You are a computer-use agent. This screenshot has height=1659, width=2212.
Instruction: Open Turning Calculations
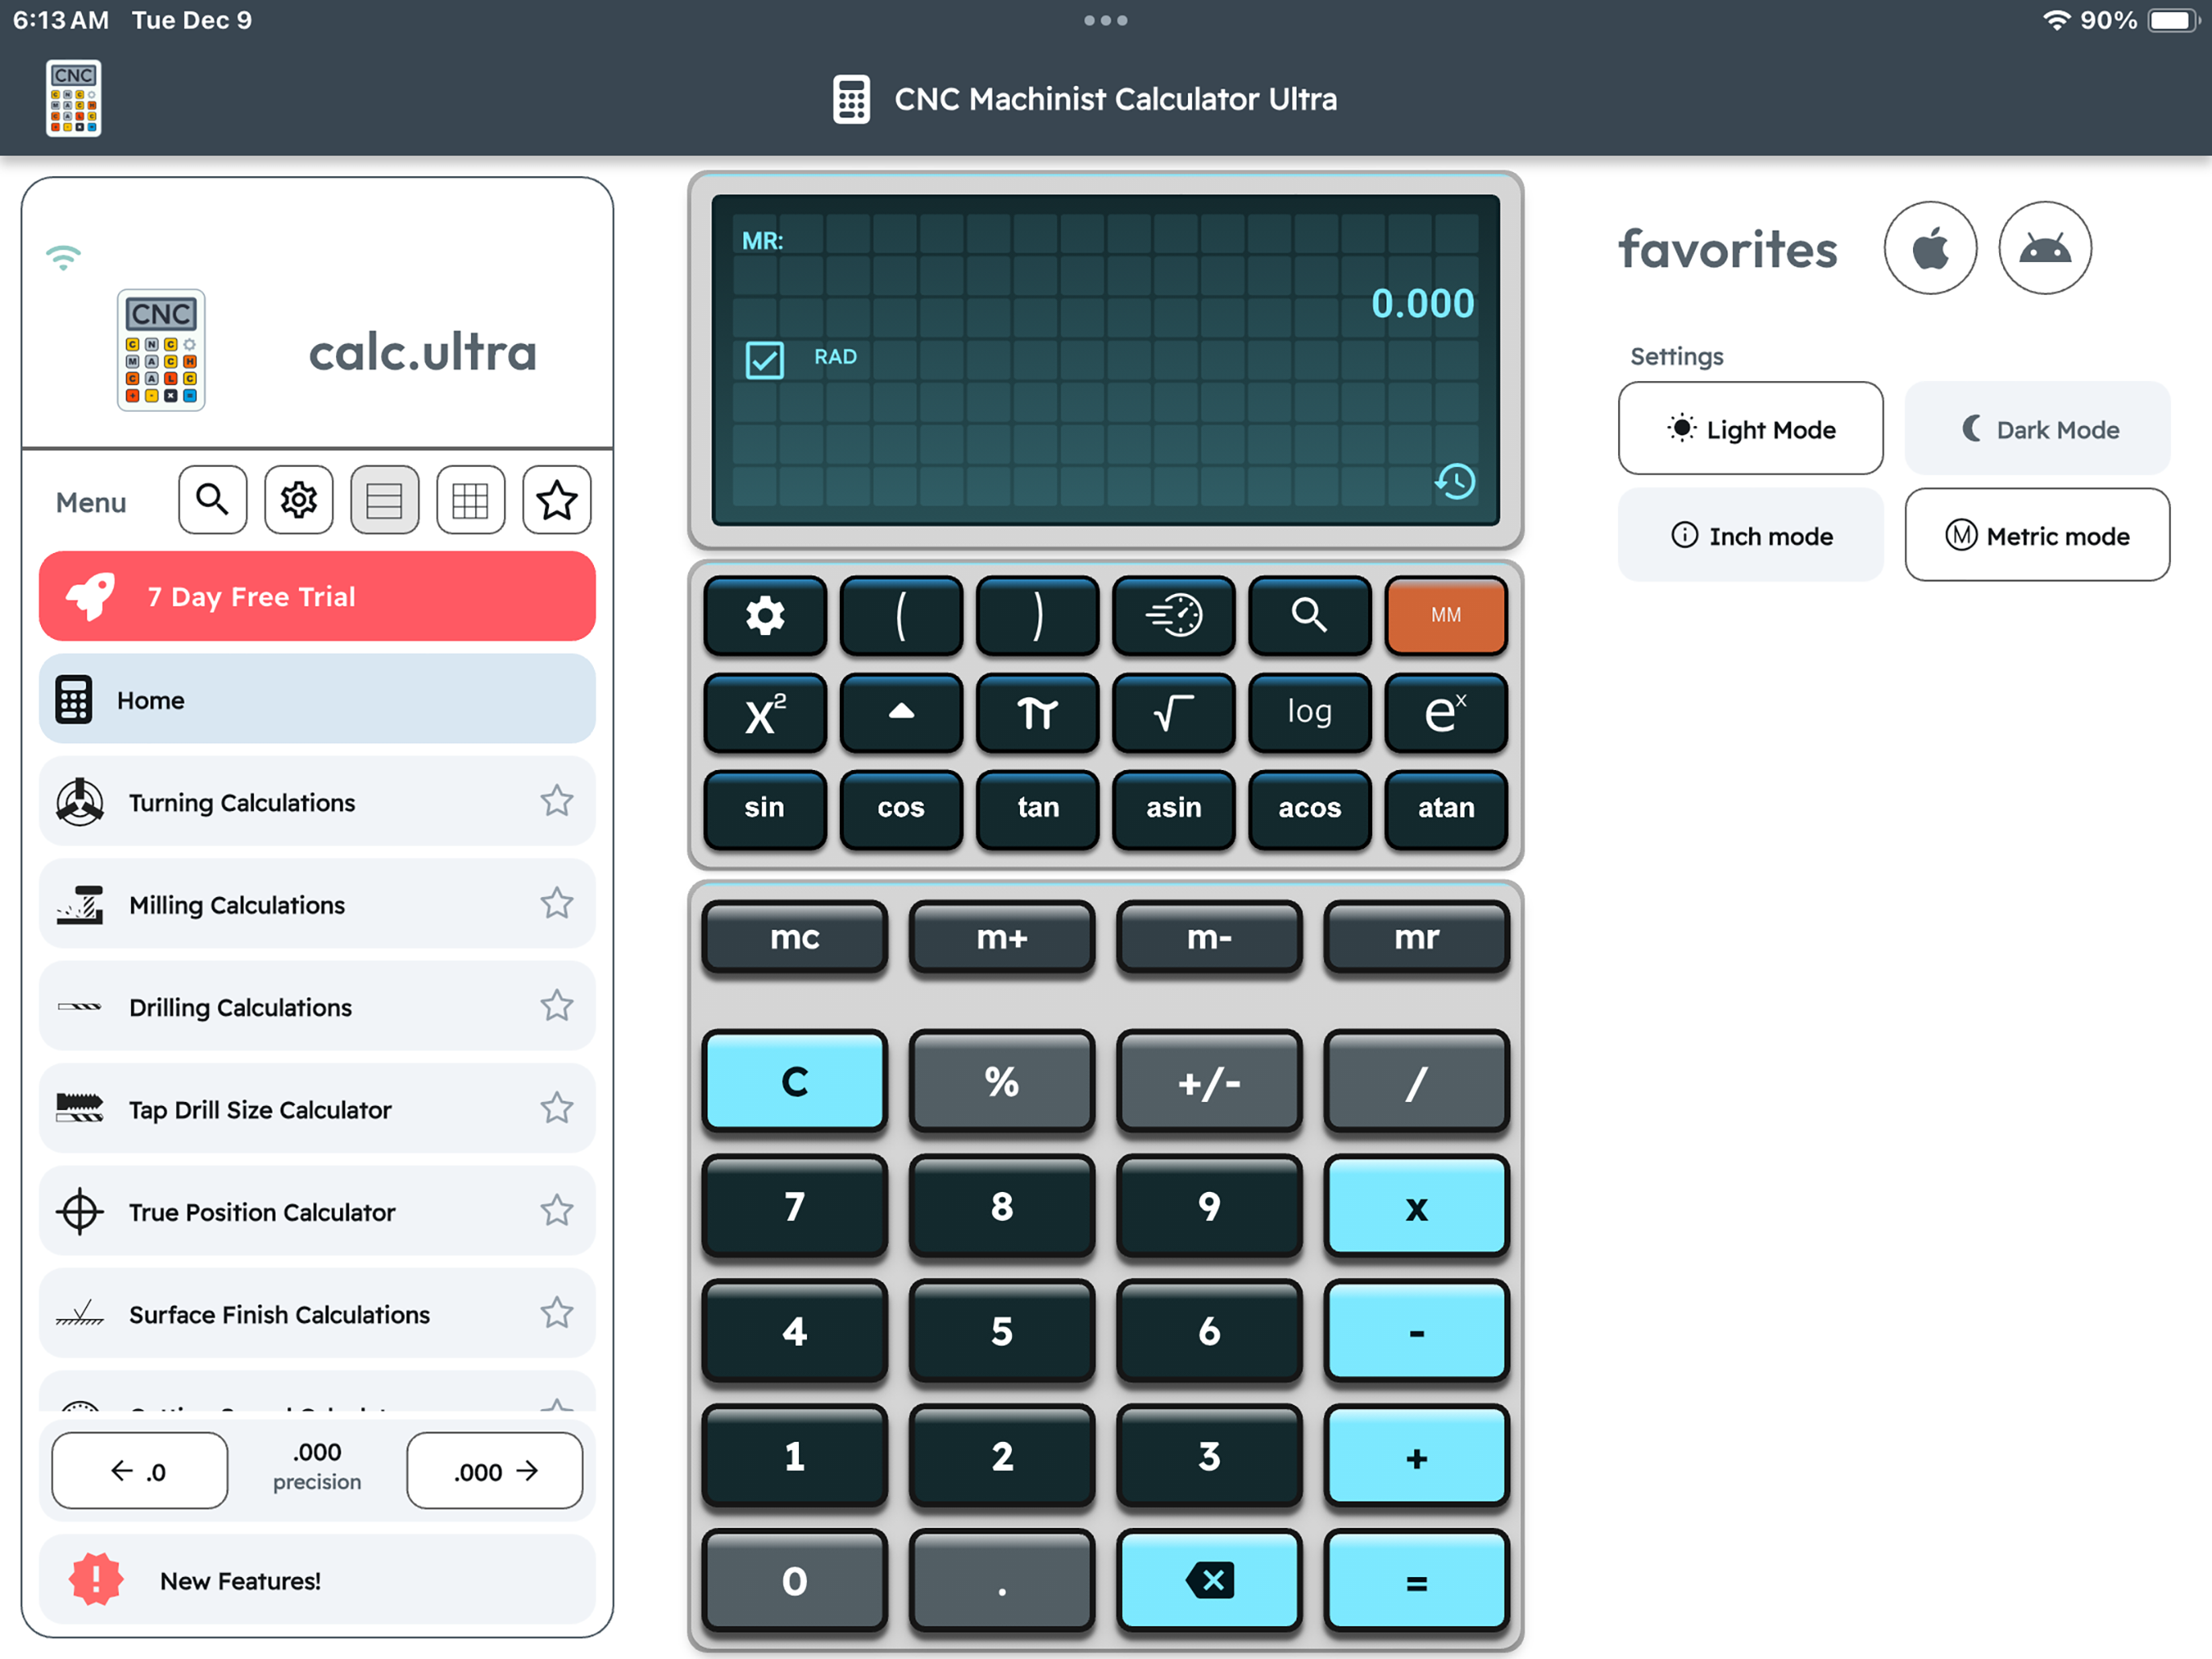pyautogui.click(x=317, y=801)
